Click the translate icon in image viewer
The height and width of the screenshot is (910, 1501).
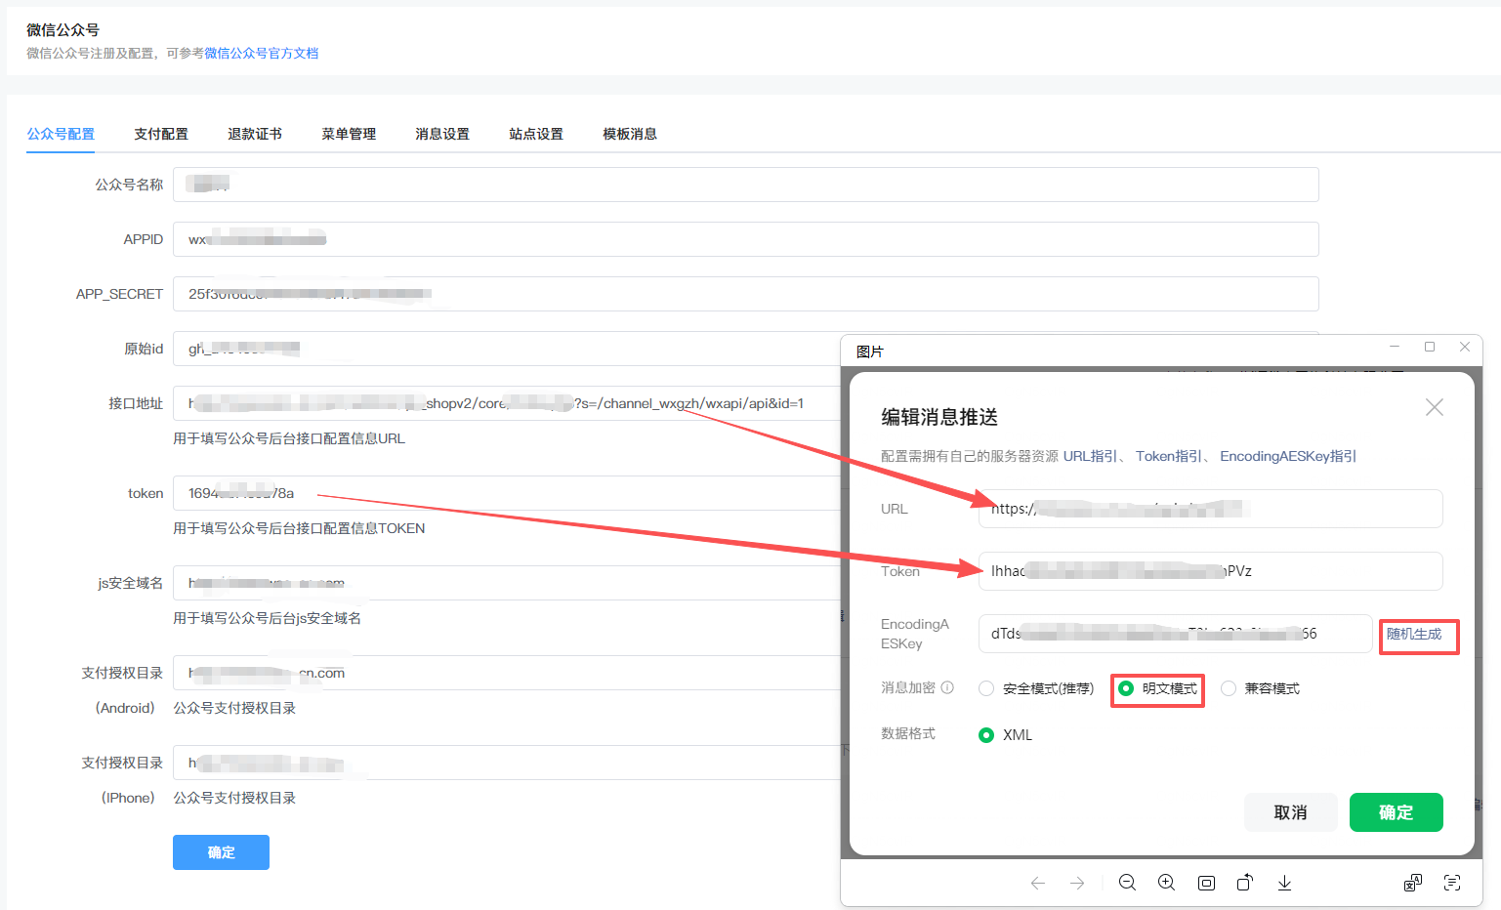pos(1413,883)
